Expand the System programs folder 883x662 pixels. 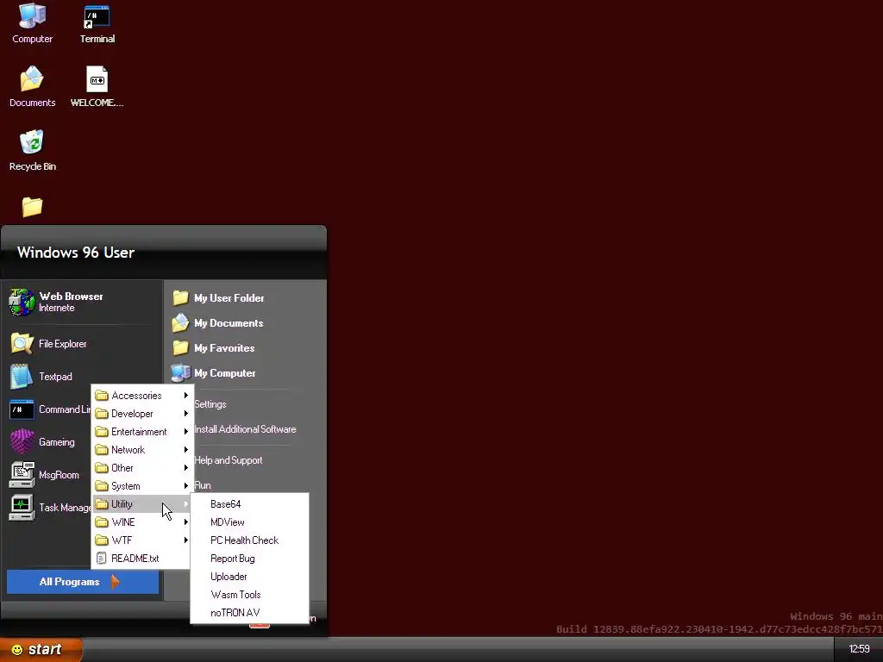[142, 486]
